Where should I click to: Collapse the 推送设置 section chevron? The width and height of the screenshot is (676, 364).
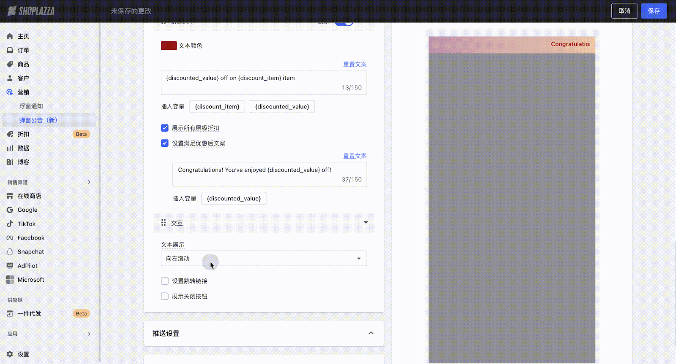371,333
